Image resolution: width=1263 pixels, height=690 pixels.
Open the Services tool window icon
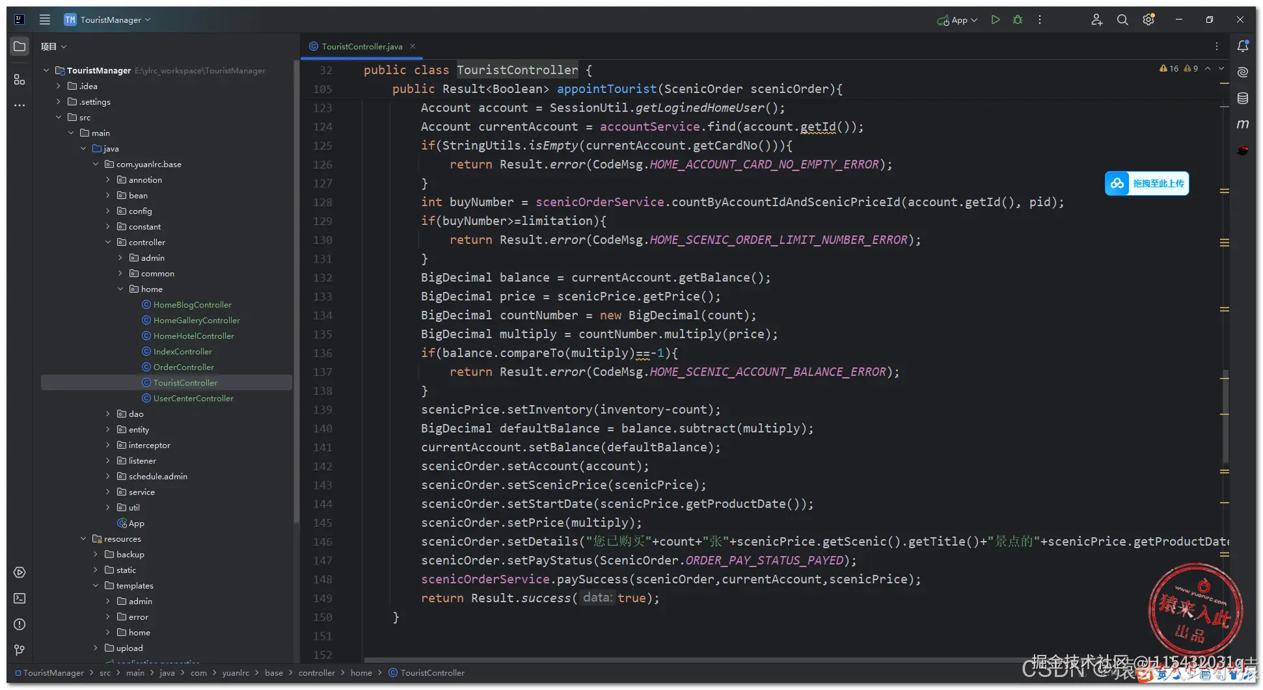(20, 572)
